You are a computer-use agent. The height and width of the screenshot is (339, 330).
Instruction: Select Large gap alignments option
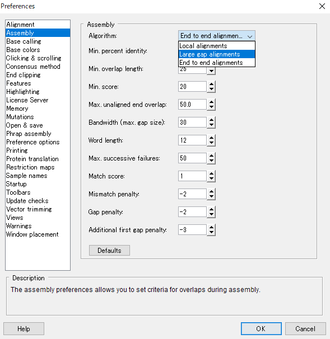[x=216, y=54]
